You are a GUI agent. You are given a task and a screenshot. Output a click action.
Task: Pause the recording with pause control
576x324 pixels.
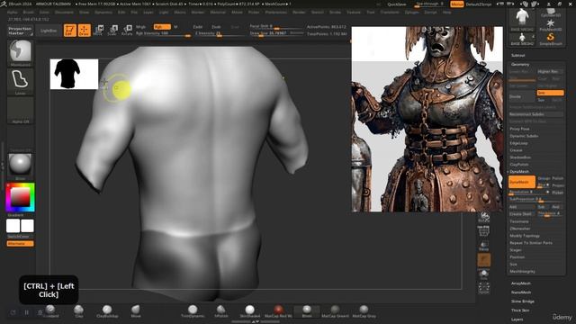tap(26, 312)
